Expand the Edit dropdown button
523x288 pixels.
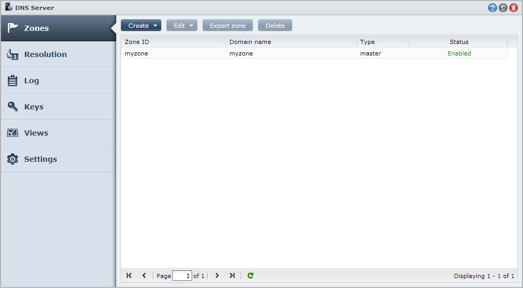(182, 25)
